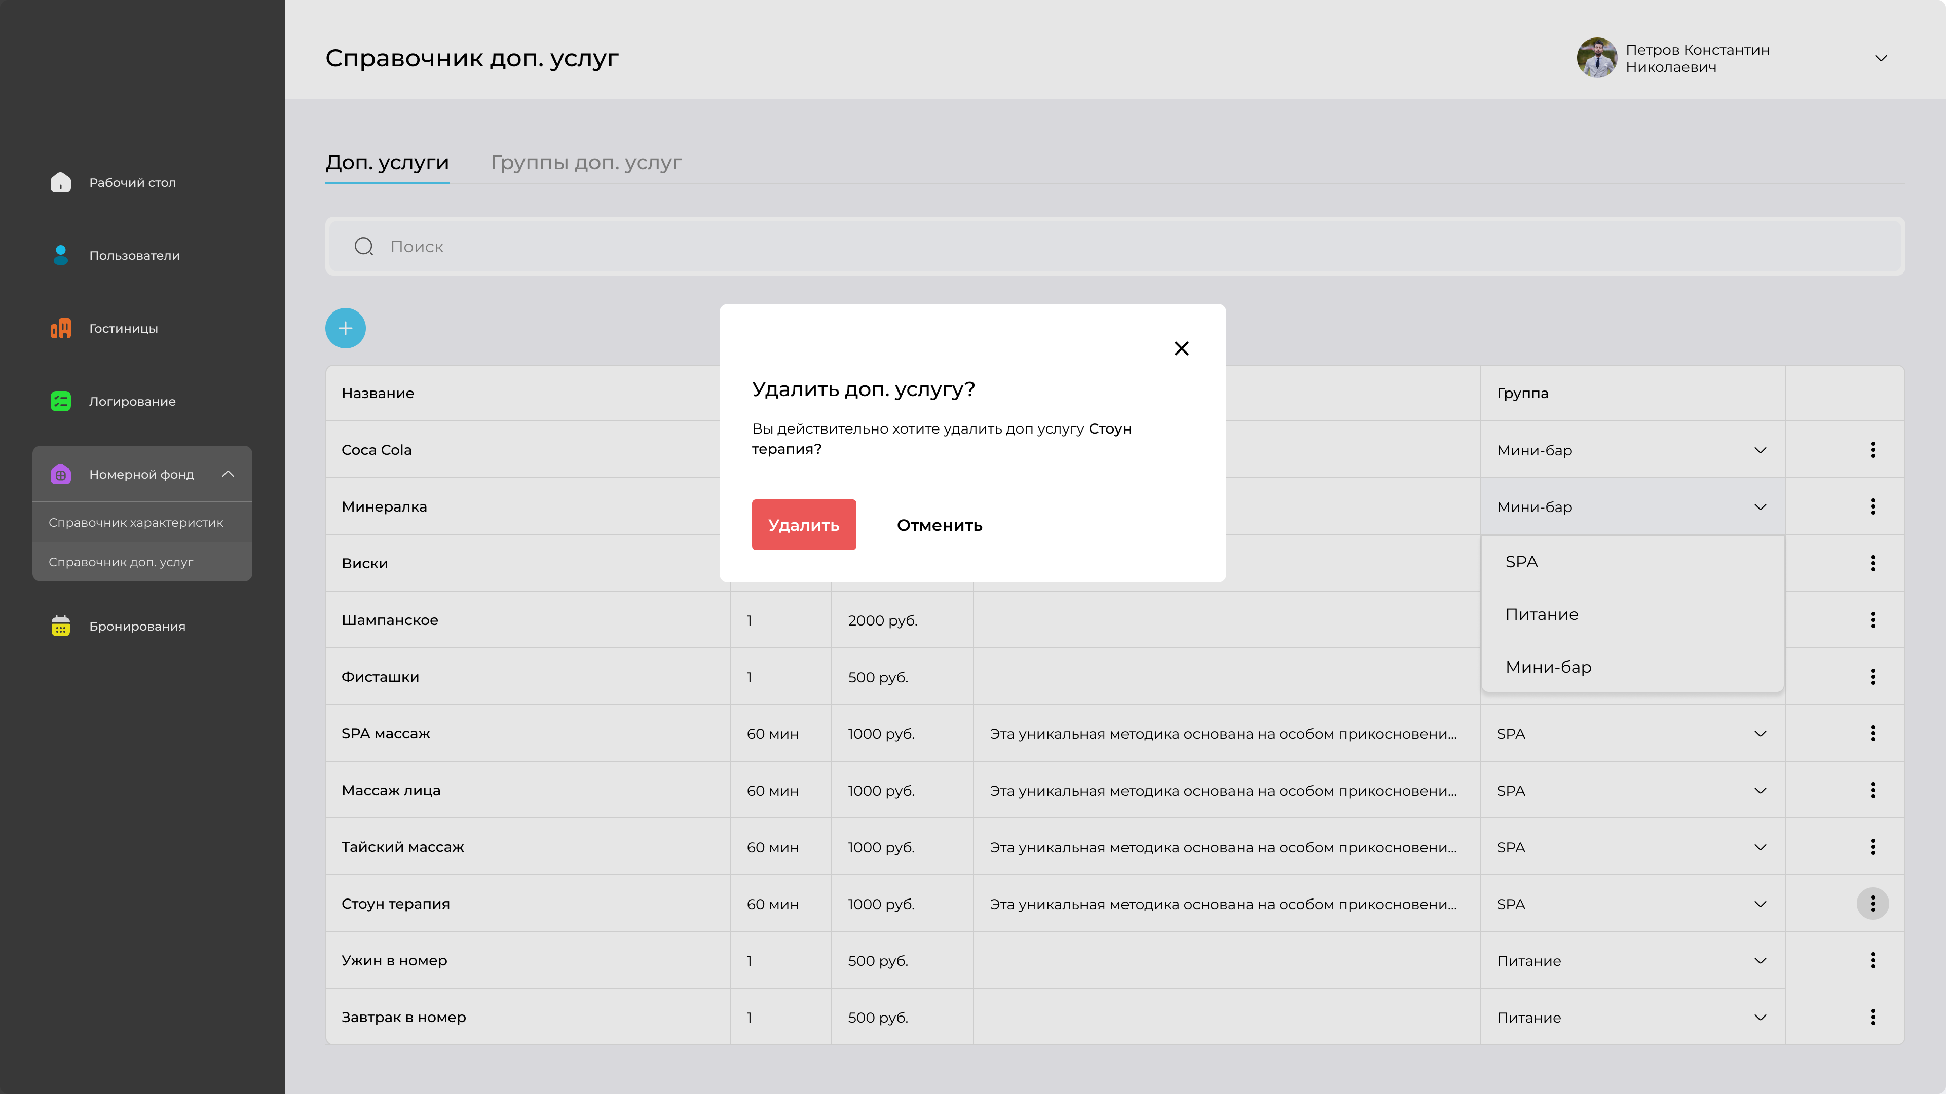Open the three-dot menu for Массаж лица

[1873, 791]
